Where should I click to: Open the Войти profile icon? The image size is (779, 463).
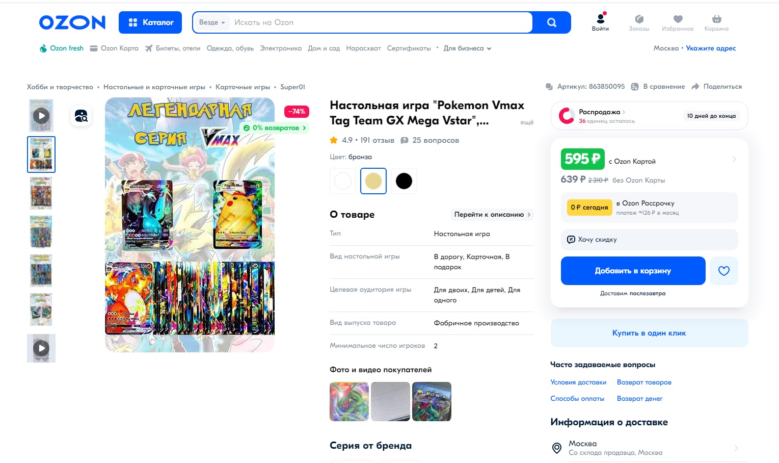point(600,19)
